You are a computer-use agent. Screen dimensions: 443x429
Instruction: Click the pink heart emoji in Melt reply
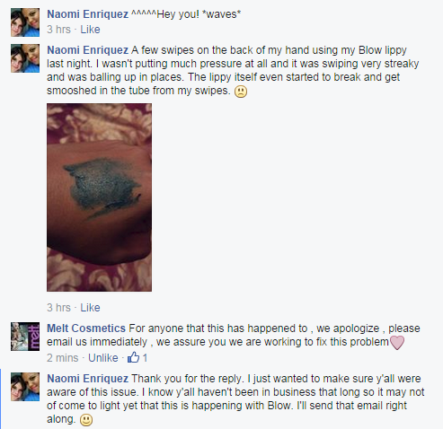pyautogui.click(x=397, y=343)
